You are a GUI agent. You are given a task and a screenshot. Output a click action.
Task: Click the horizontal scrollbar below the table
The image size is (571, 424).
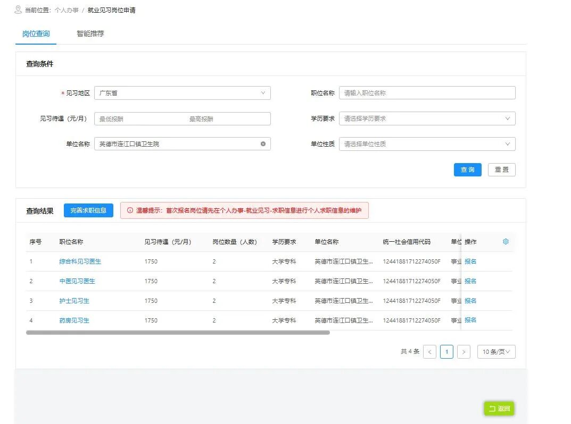click(178, 333)
